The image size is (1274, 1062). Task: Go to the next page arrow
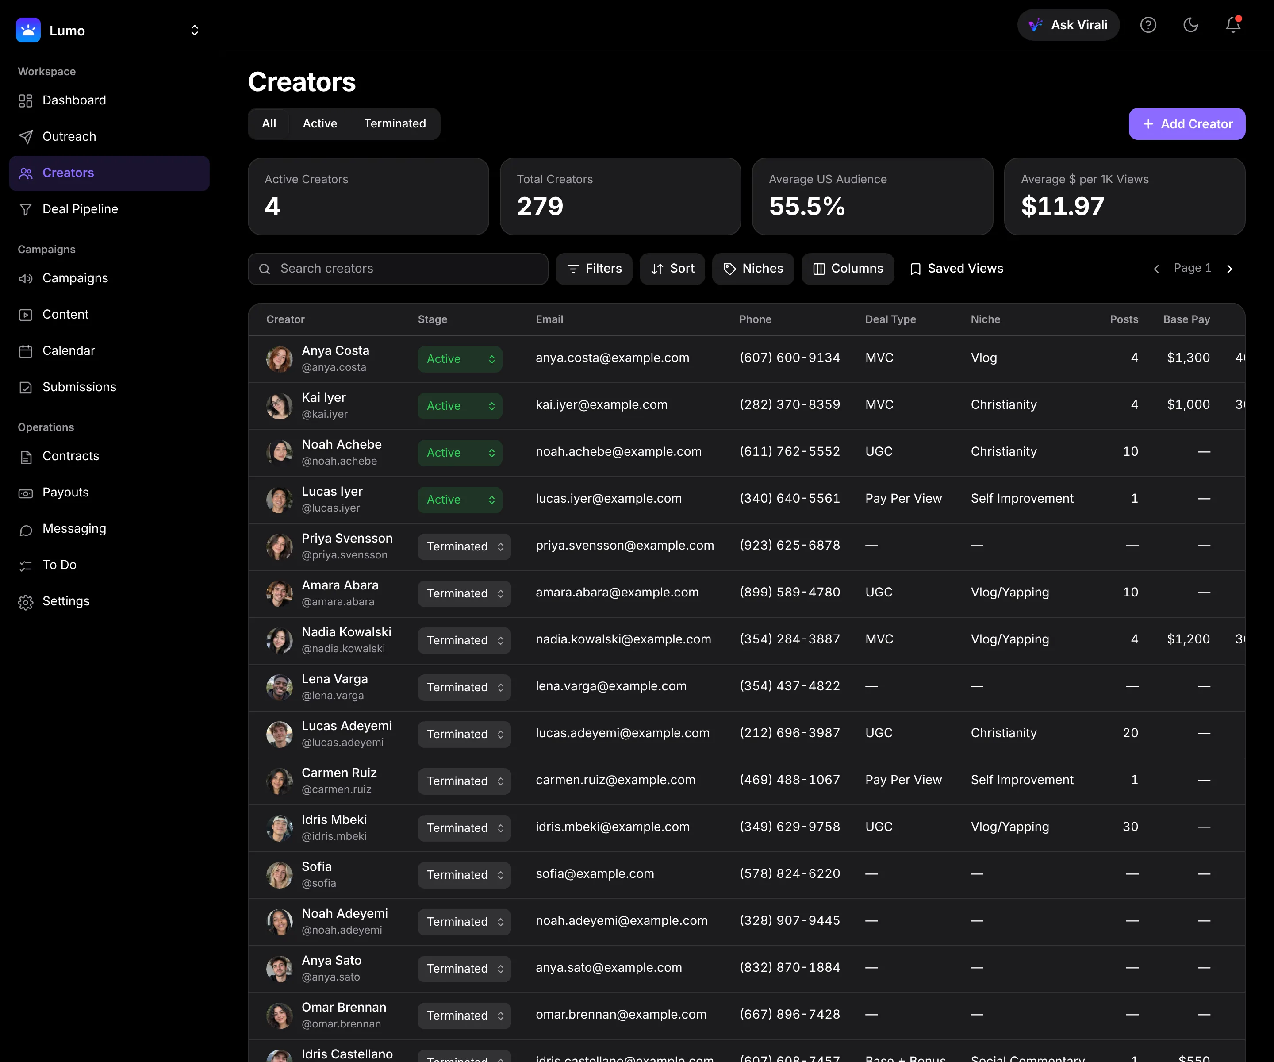click(1230, 269)
